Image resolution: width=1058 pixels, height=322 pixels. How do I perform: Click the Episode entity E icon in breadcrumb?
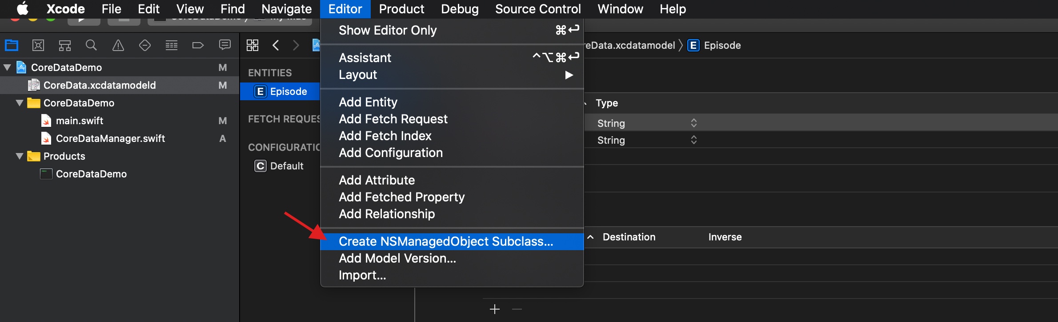click(693, 45)
